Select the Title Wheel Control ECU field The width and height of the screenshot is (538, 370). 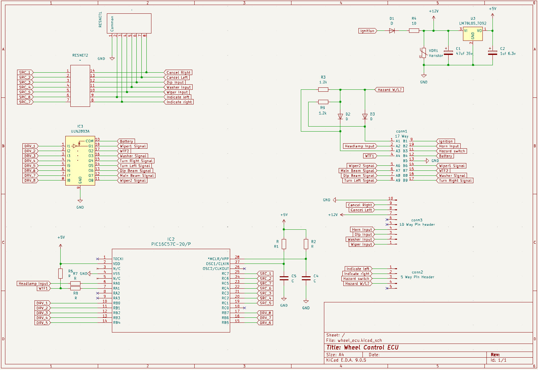(363, 348)
